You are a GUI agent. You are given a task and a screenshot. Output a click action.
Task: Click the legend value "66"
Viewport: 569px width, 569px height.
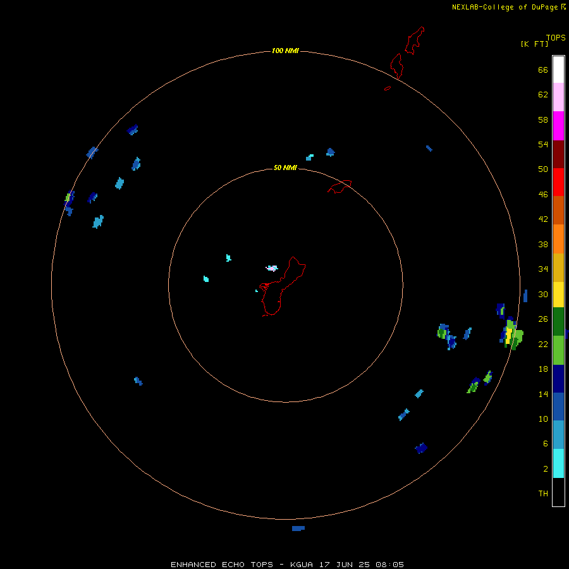(x=543, y=70)
